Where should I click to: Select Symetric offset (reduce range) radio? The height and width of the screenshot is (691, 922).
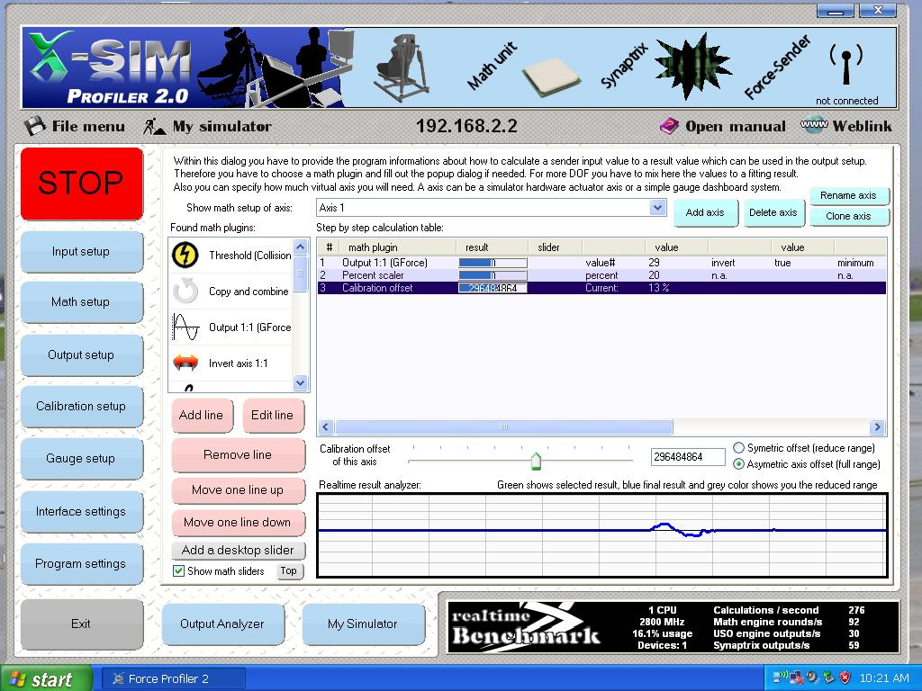point(738,448)
